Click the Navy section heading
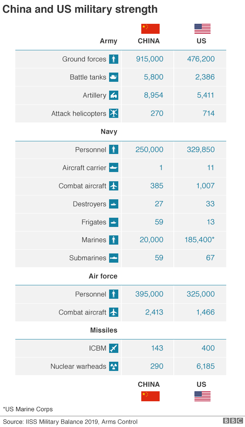This screenshot has height=427, width=245. (109, 132)
